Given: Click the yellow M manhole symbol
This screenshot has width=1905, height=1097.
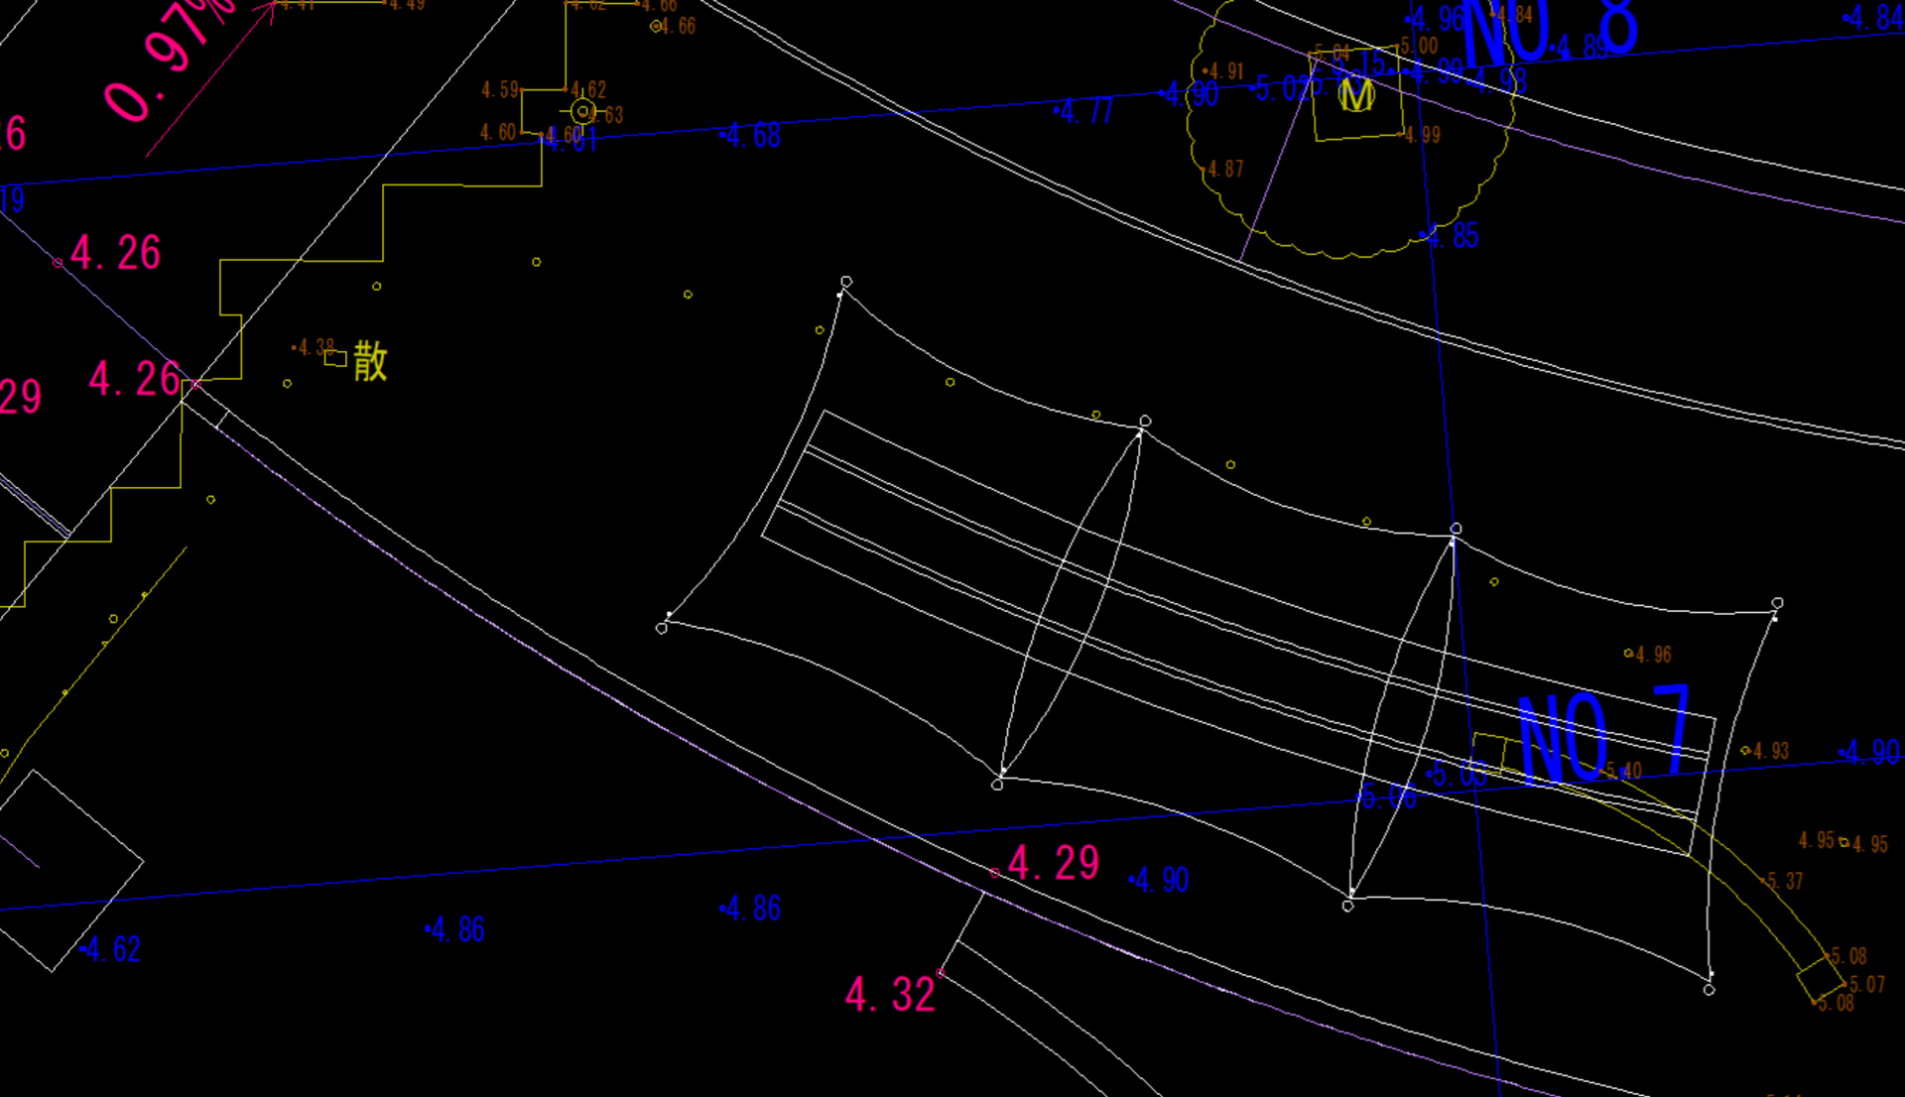Looking at the screenshot, I should tap(1356, 96).
